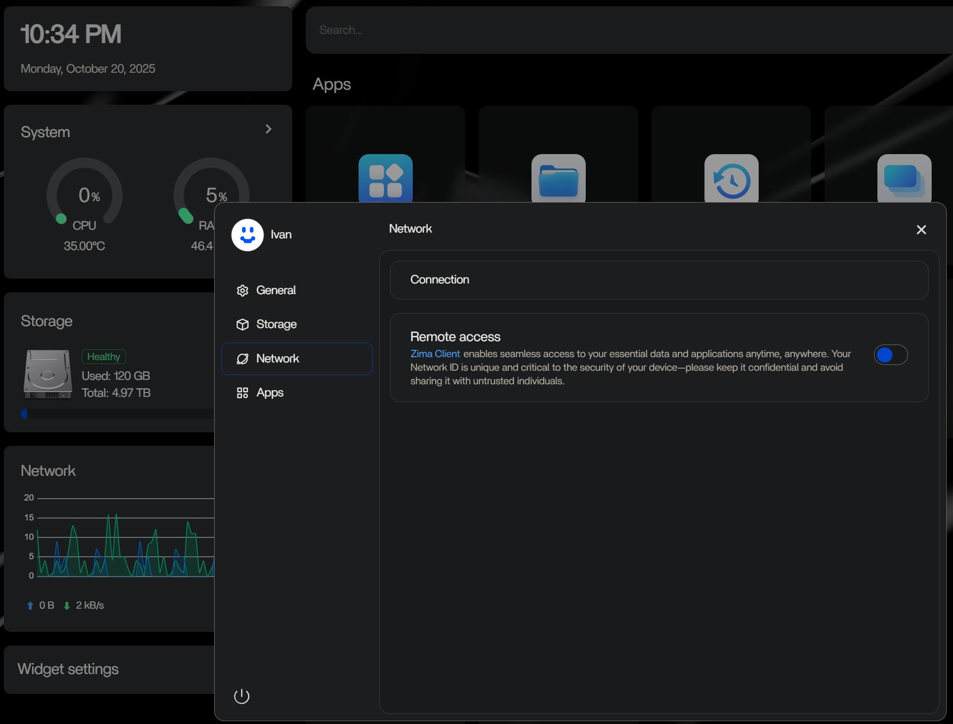Open Widget settings
Screen dimensions: 953x724
pos(68,669)
